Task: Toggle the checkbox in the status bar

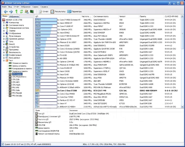Action: 3,144
